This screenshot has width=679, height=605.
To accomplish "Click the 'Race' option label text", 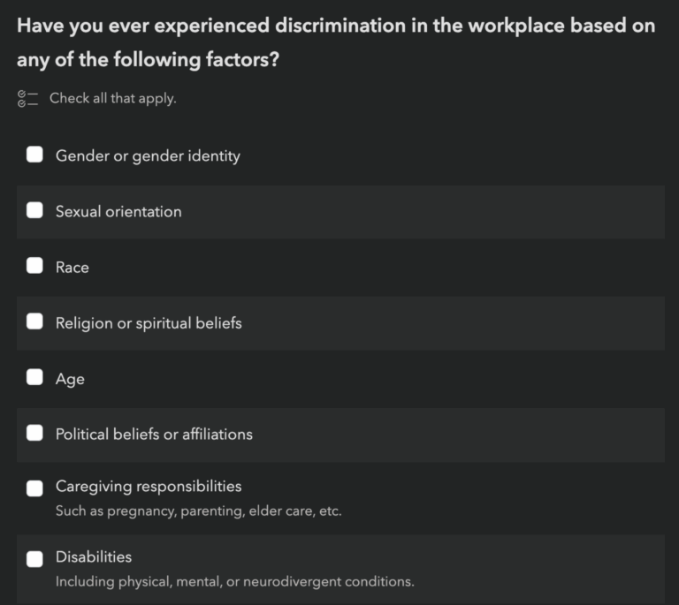I will tap(72, 267).
